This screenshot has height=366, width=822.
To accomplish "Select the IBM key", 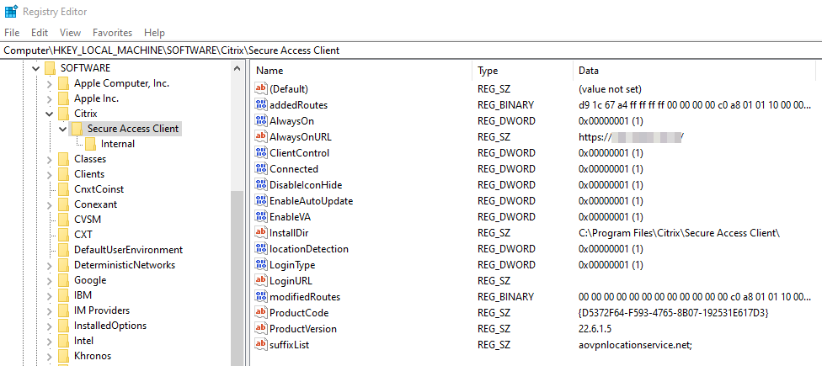I will [83, 295].
